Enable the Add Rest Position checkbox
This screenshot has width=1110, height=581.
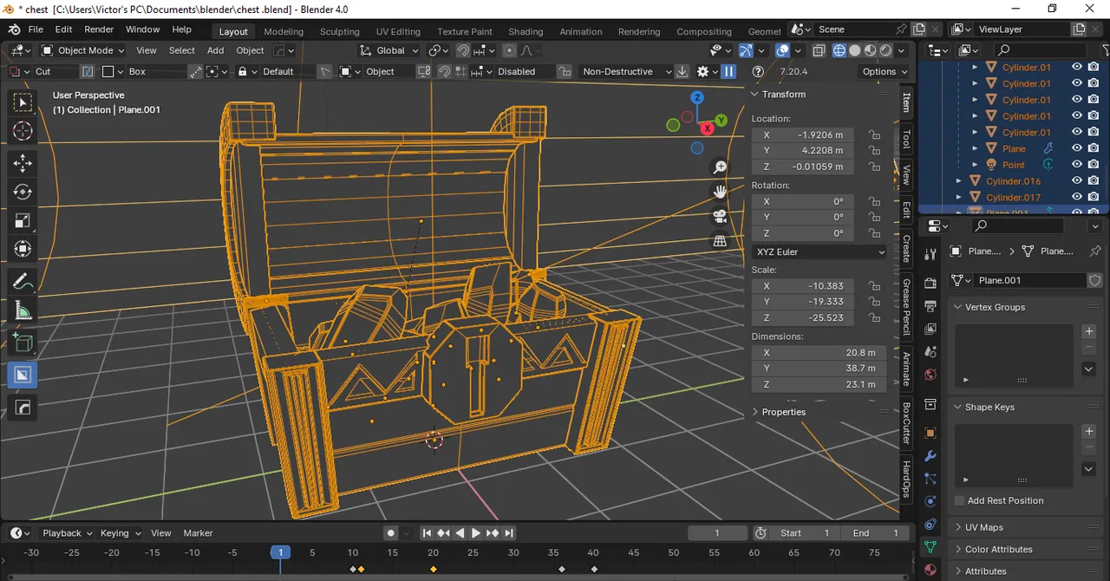point(959,500)
